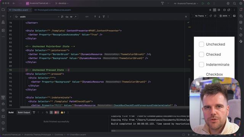Click the build output horizontal scrollbar
Image resolution: width=244 pixels, height=137 pixels.
113,131
